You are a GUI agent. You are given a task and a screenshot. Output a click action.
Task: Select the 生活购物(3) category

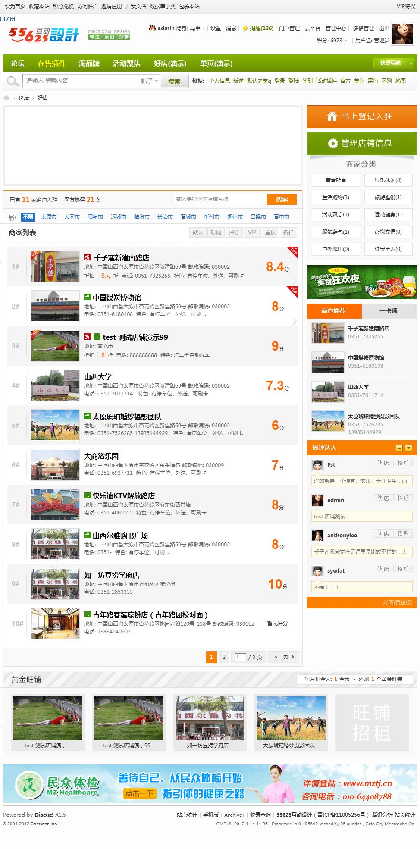[335, 197]
